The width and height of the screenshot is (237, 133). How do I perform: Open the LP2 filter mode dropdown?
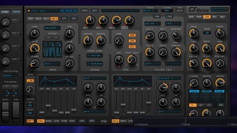click(x=173, y=24)
